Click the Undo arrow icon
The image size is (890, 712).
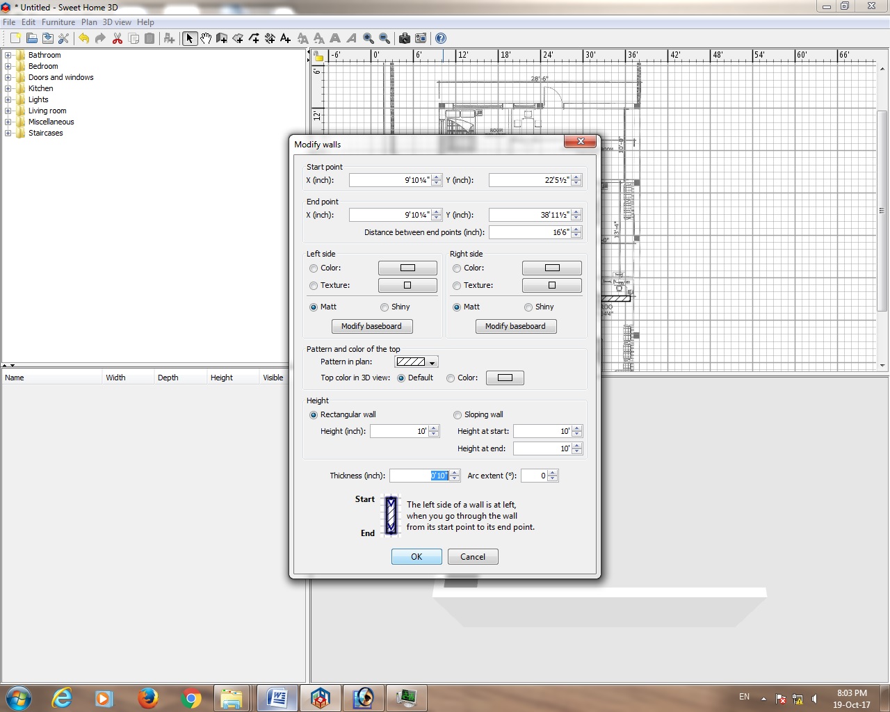pyautogui.click(x=84, y=38)
